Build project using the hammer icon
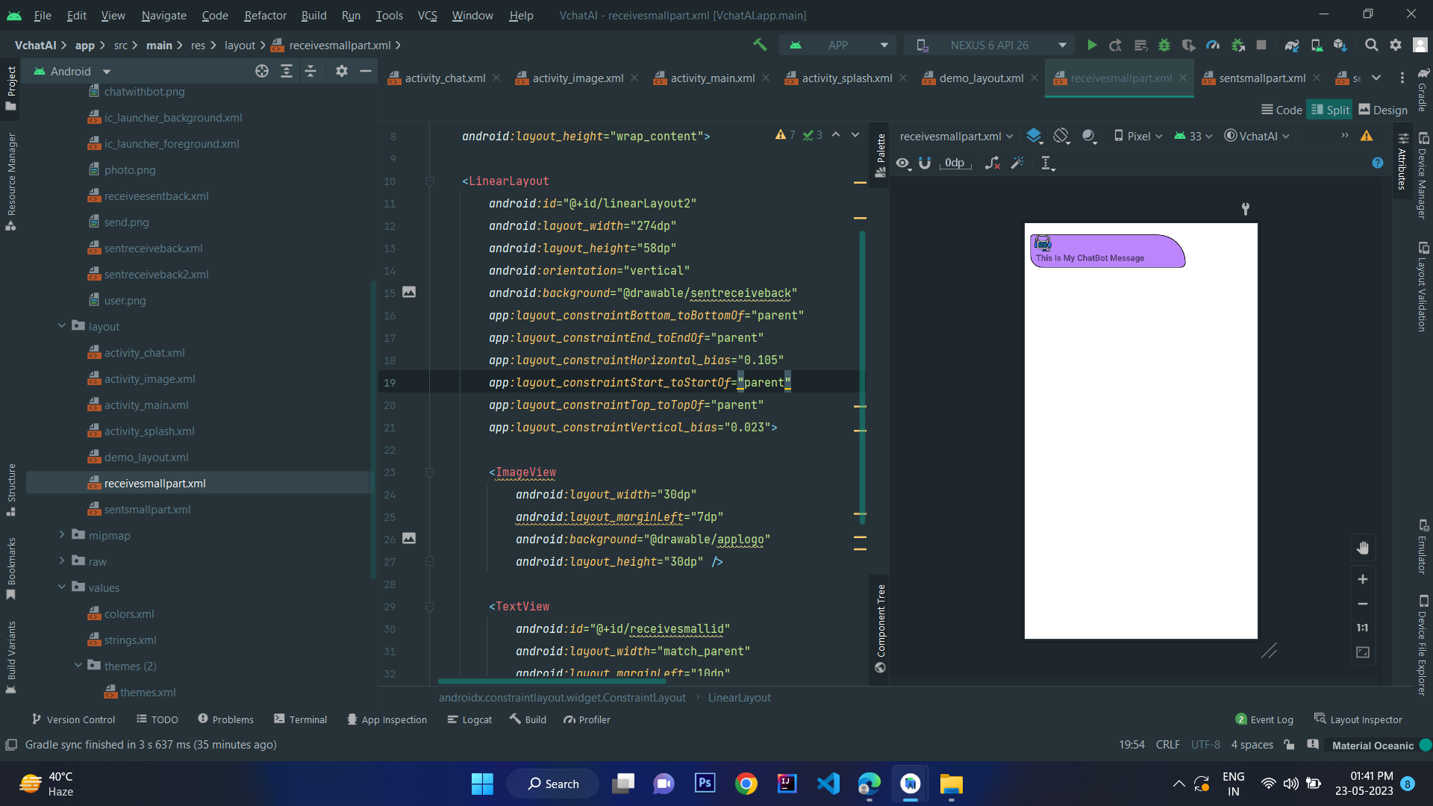 761,45
